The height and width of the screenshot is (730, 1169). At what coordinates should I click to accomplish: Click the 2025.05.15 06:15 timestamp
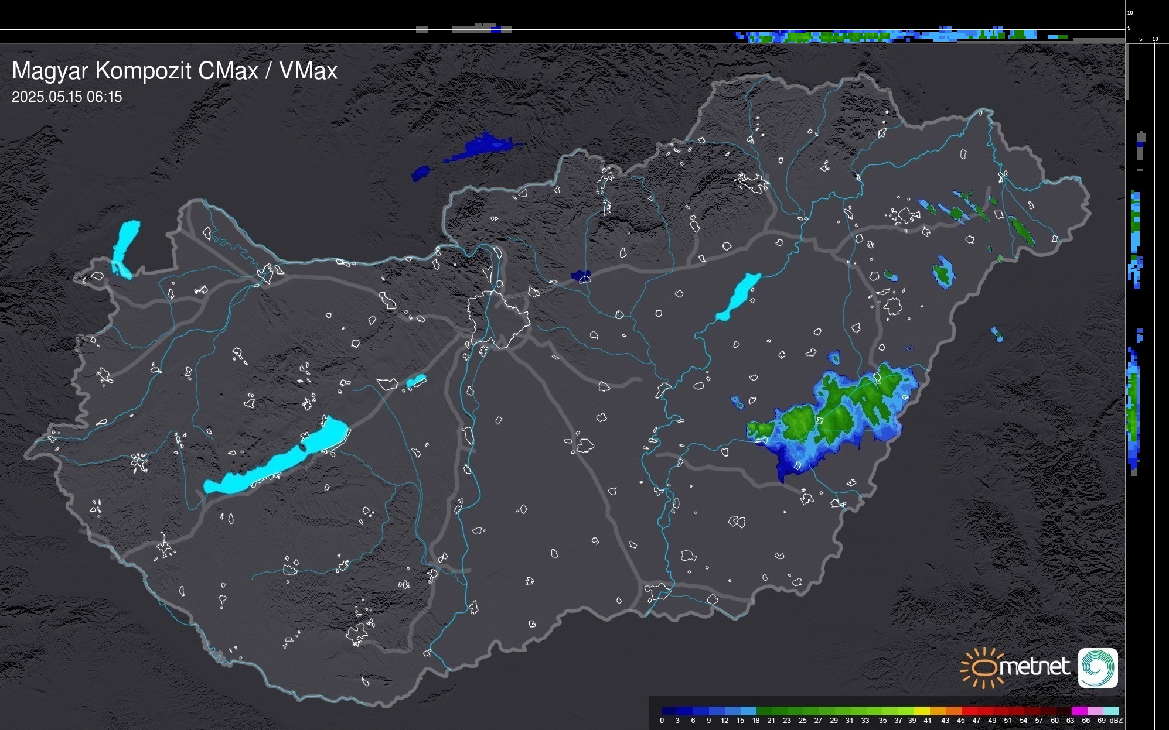click(x=67, y=97)
